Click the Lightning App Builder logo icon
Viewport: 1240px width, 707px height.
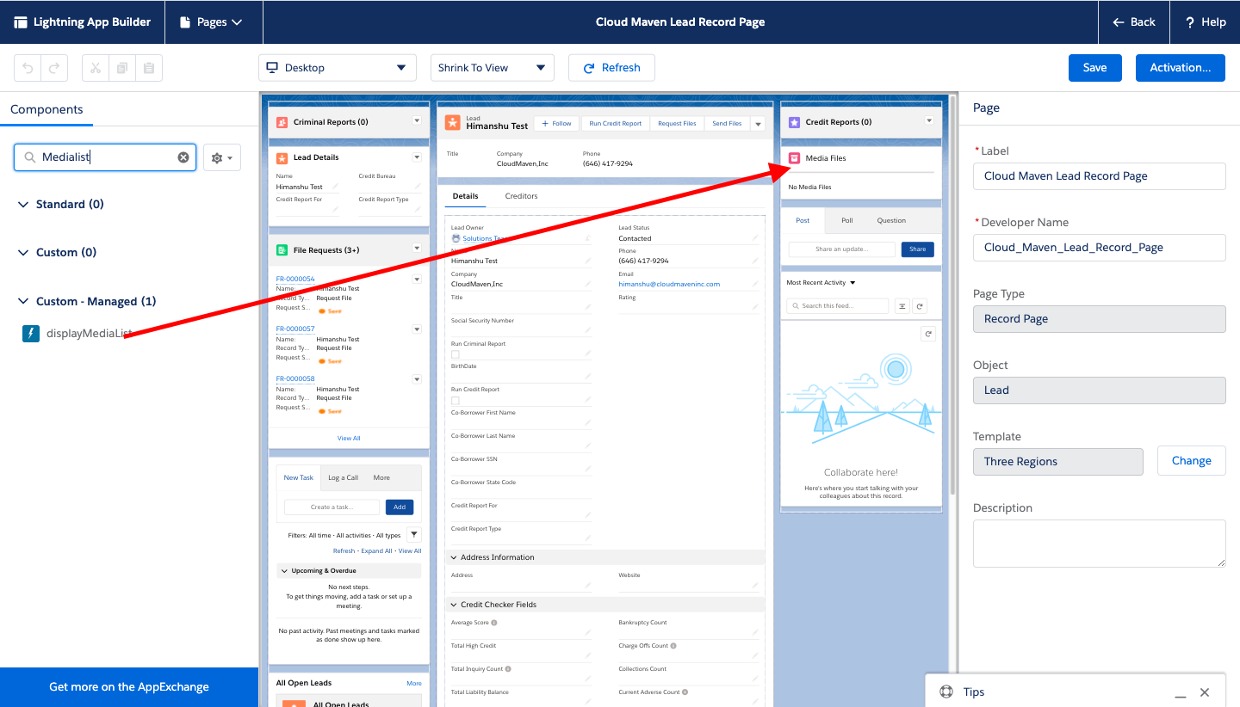coord(21,22)
